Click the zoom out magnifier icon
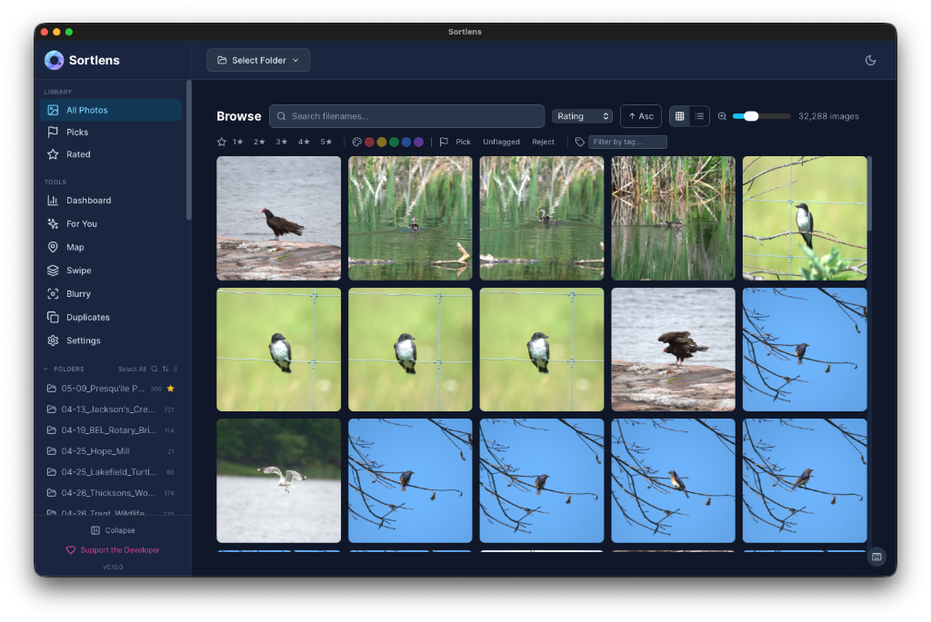This screenshot has width=931, height=622. pos(722,116)
